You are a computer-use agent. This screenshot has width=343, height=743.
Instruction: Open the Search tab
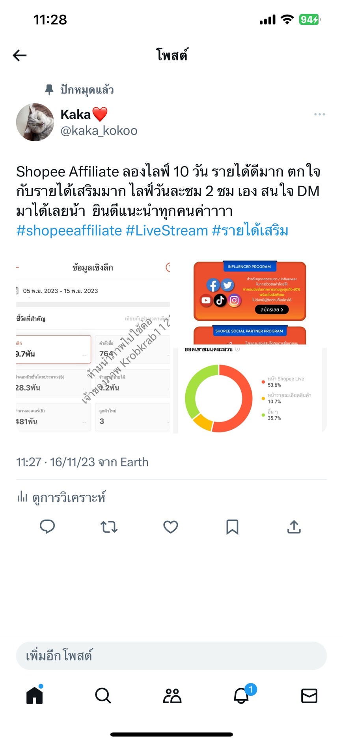point(103,696)
